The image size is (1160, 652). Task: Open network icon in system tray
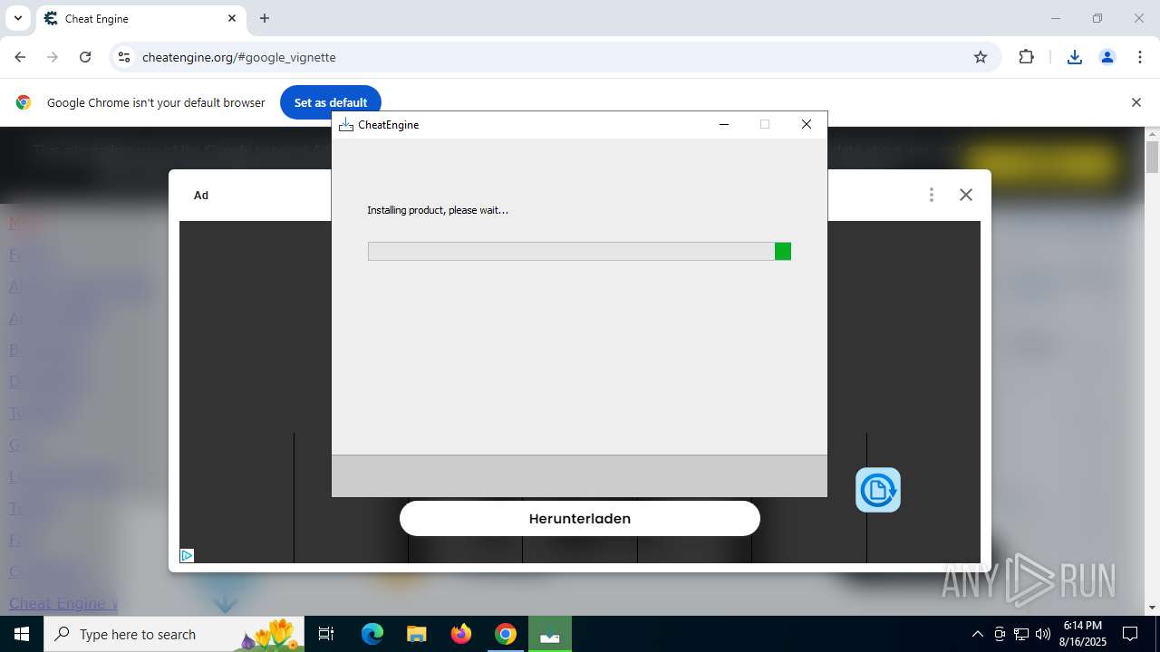pyautogui.click(x=1021, y=634)
